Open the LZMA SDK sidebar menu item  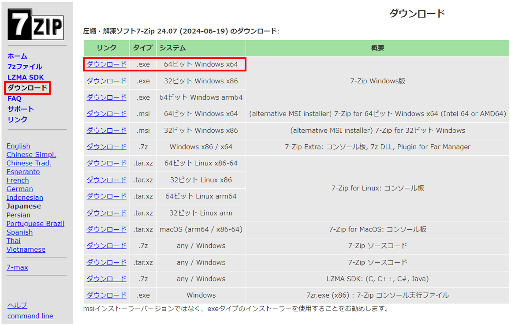coord(26,77)
